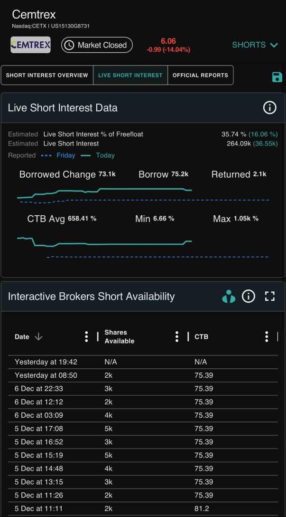The image size is (286, 517).
Task: Click the teal Interactive Brokers person icon
Action: (x=229, y=296)
